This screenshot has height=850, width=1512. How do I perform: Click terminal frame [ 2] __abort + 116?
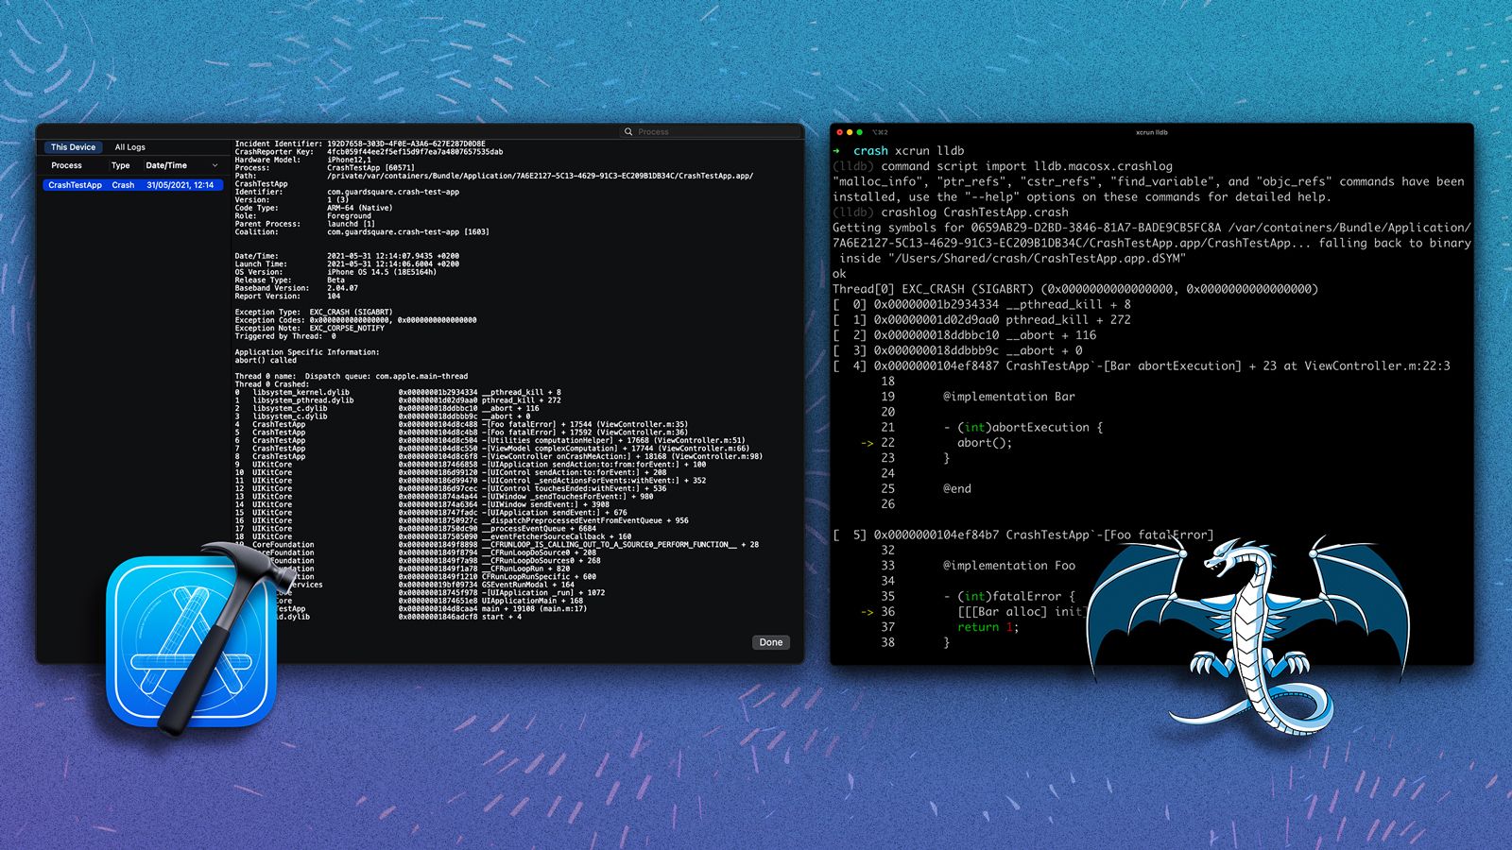[x=965, y=335]
